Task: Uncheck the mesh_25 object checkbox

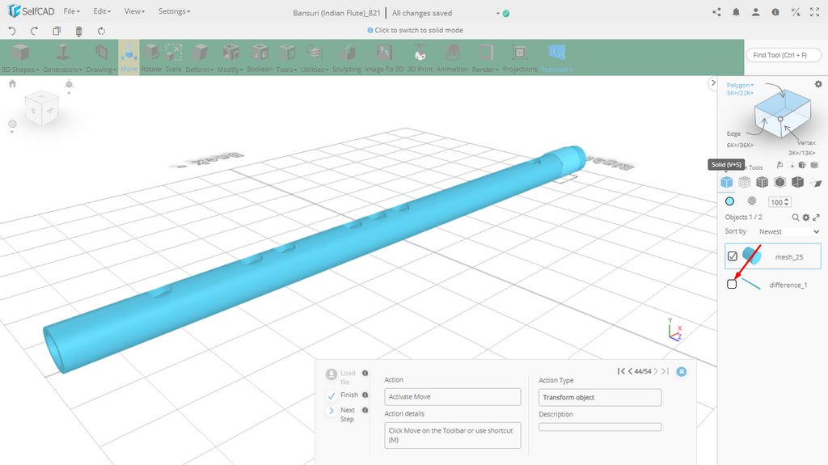Action: (733, 256)
